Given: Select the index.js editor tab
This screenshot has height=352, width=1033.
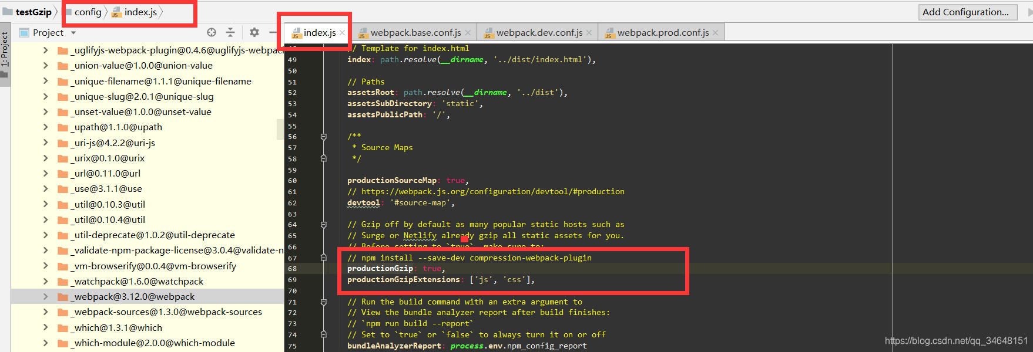Looking at the screenshot, I should [x=320, y=33].
